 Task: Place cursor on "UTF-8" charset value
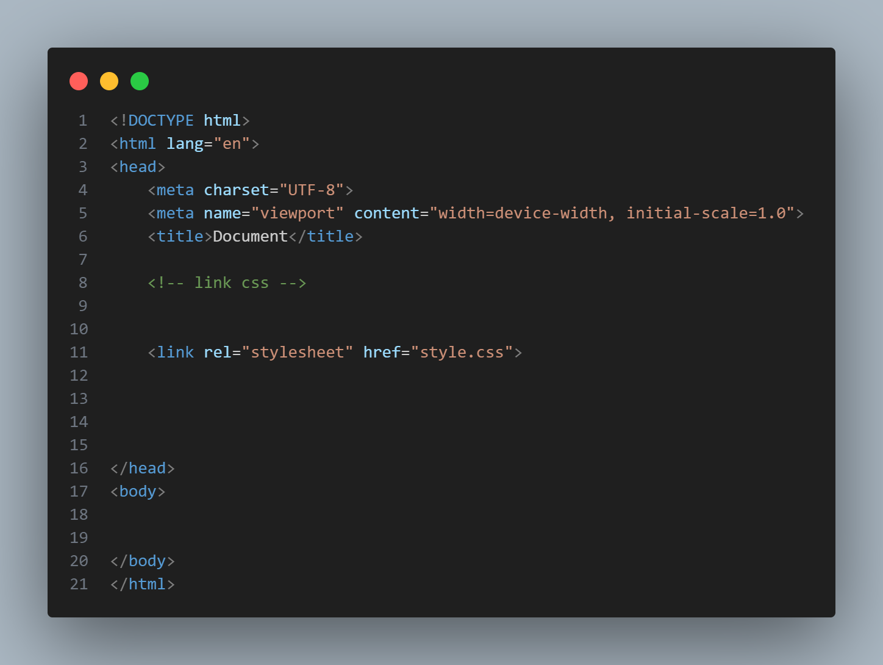pos(311,190)
